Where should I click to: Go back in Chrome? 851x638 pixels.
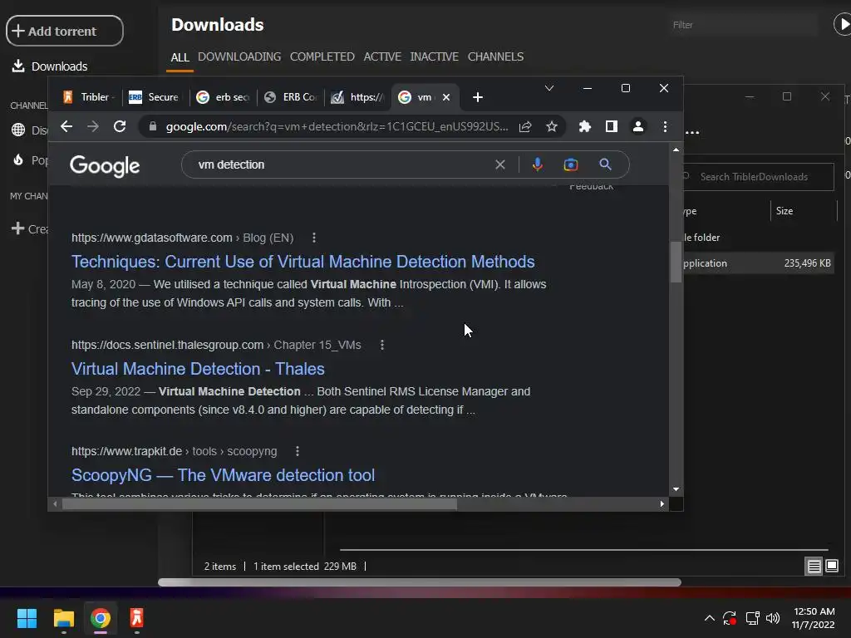click(x=66, y=126)
